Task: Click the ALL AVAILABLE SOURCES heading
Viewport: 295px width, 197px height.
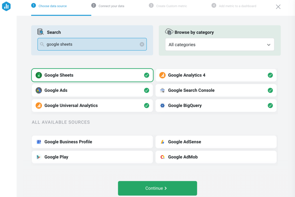Action: 61,122
